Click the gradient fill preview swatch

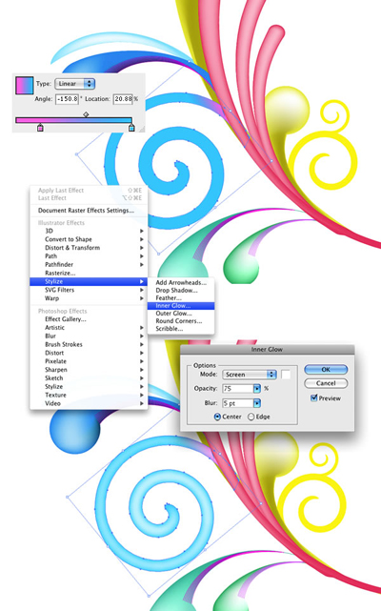[25, 86]
